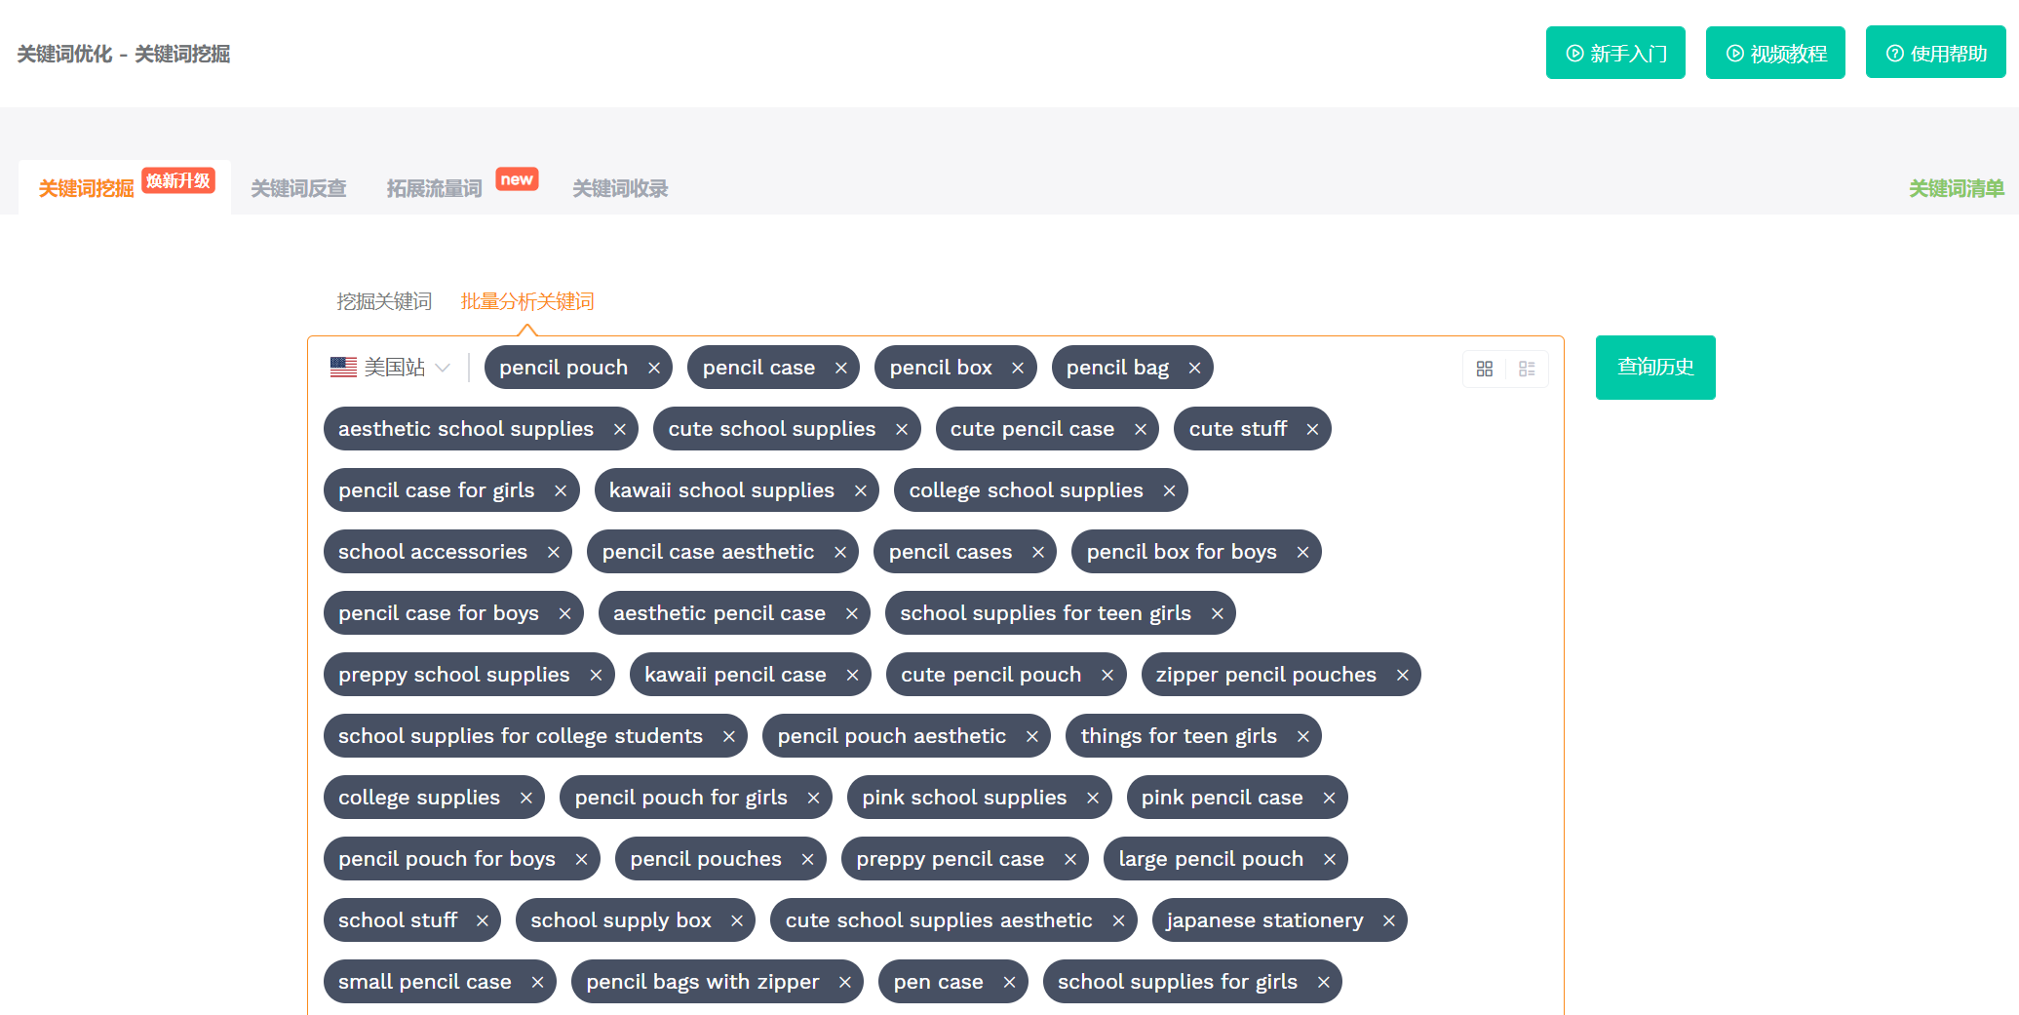
Task: Select the 批量分析关键词 sub-tab
Action: pos(527,301)
